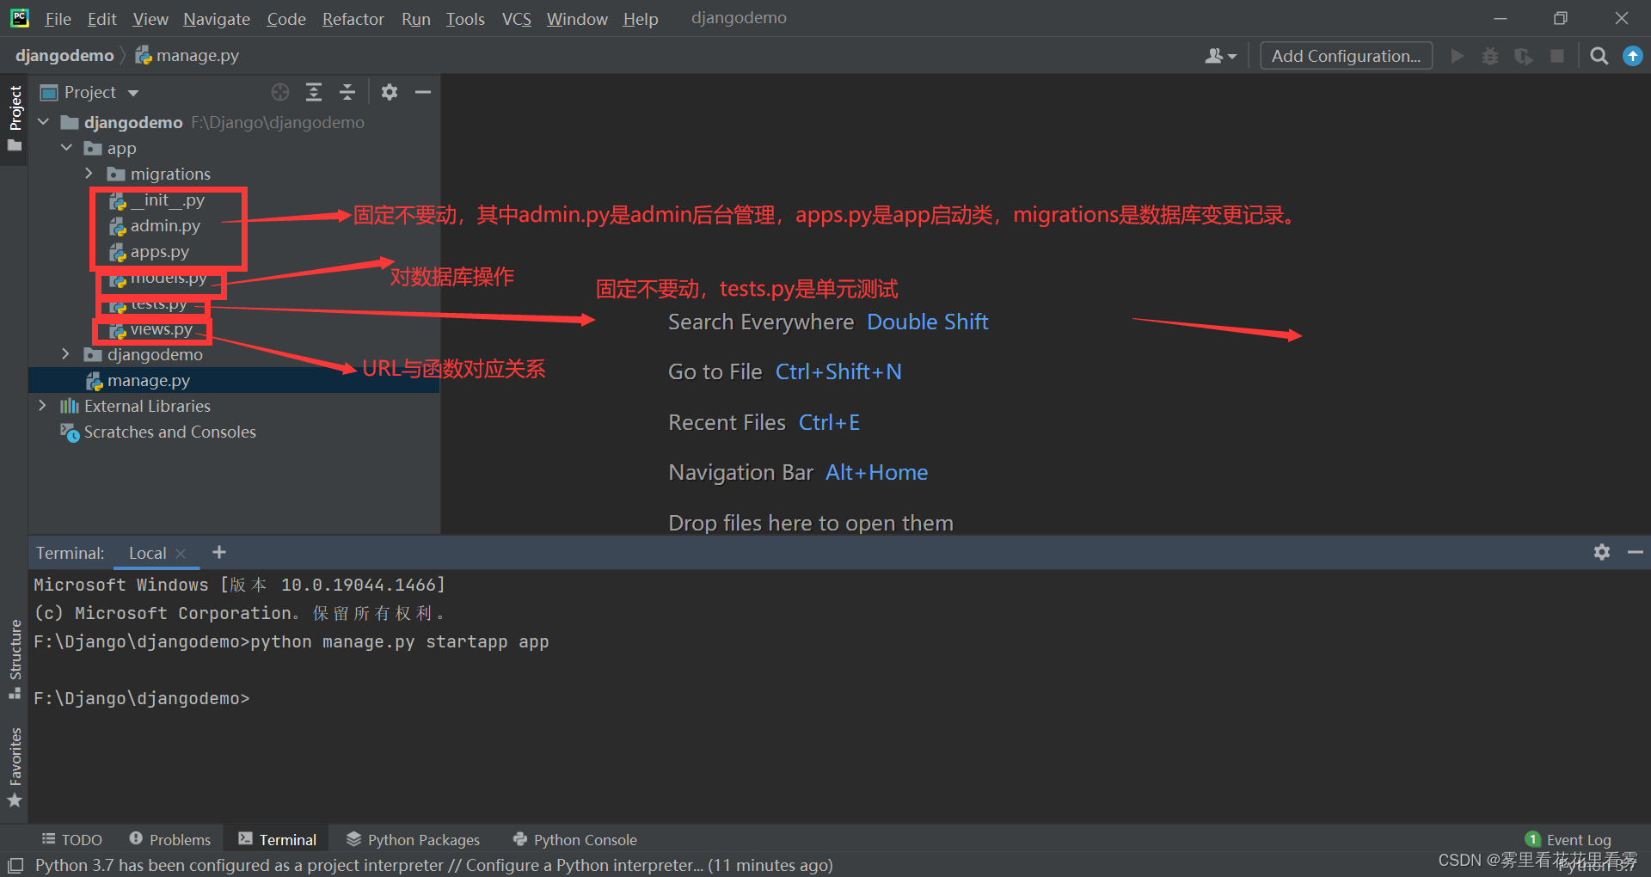This screenshot has height=877, width=1651.
Task: Open the Python Console tool window tab
Action: tap(575, 839)
